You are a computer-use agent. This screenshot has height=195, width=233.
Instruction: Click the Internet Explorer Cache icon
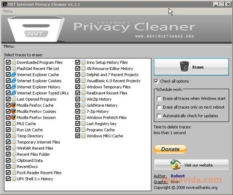coord(14,75)
